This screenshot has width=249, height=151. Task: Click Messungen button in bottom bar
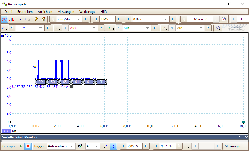coord(233,146)
